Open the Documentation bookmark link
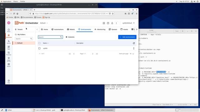200x112 pixels. tap(27, 17)
